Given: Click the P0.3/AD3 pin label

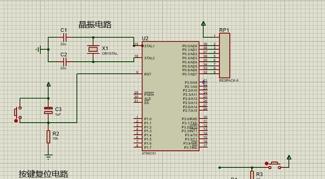Looking at the screenshot, I should click(189, 58).
